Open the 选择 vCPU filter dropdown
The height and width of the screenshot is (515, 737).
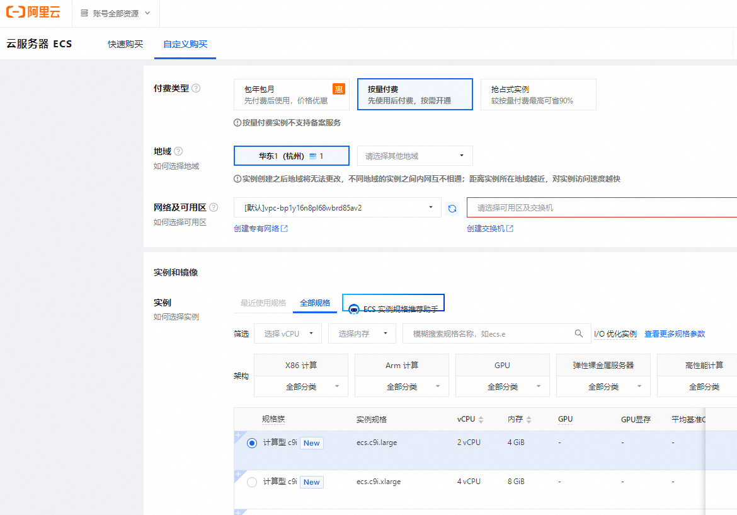pos(288,333)
